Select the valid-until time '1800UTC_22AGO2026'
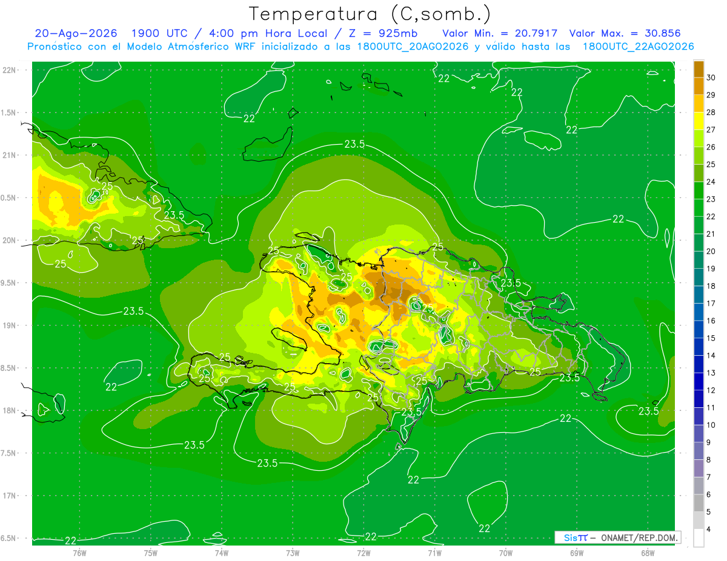This screenshot has height=561, width=727. 637,47
